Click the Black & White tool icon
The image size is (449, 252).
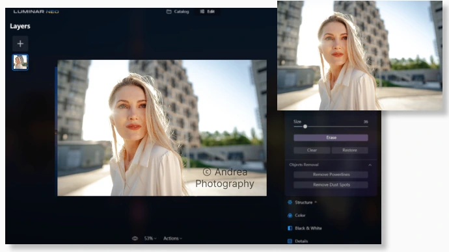(290, 228)
